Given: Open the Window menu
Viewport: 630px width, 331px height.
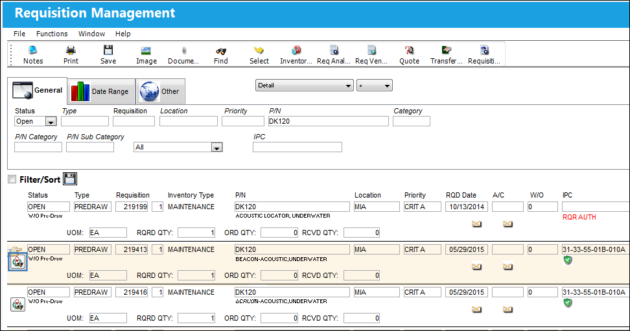Looking at the screenshot, I should click(91, 34).
